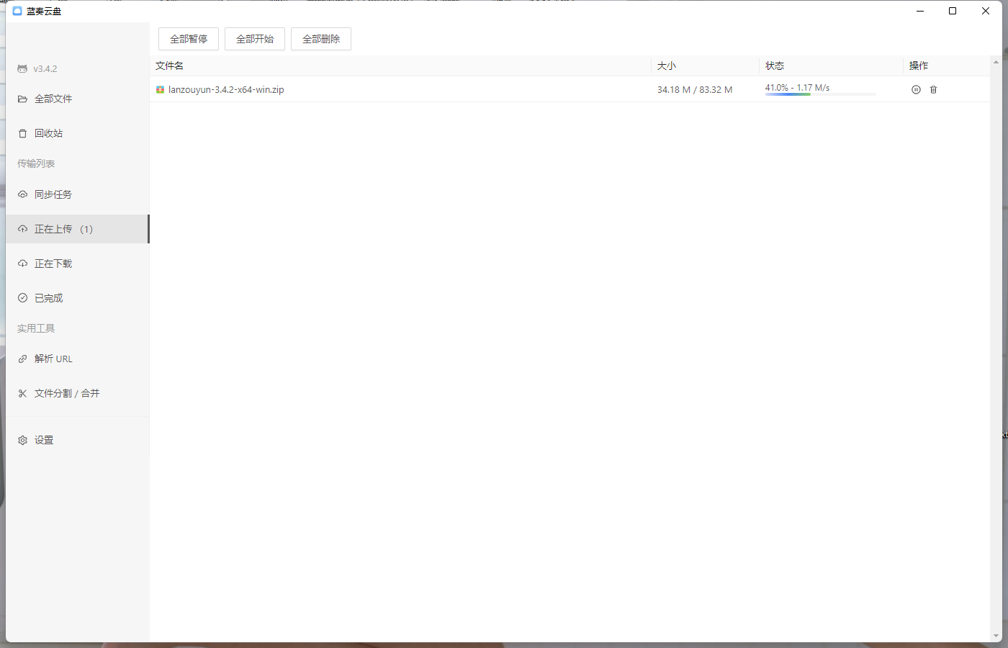Click the 正在下载 cloud download icon
Viewport: 1008px width, 648px height.
pos(22,264)
